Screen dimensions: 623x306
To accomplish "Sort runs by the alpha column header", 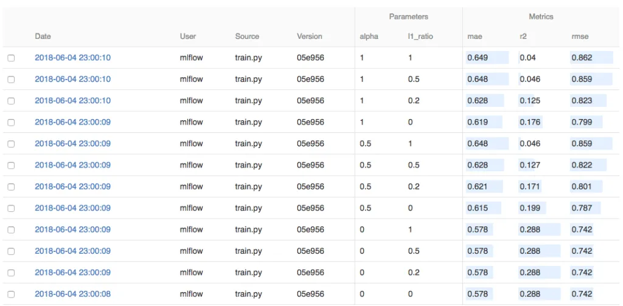I will tap(369, 36).
